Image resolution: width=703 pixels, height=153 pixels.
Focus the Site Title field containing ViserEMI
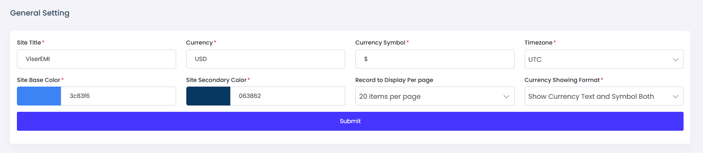(x=96, y=59)
